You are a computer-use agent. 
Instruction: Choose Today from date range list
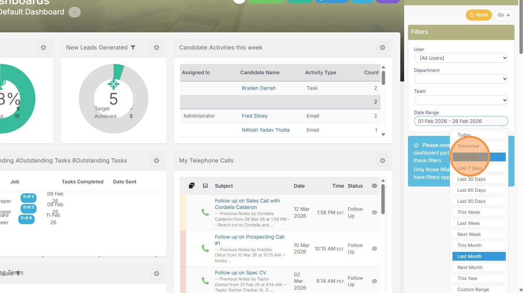[479, 135]
